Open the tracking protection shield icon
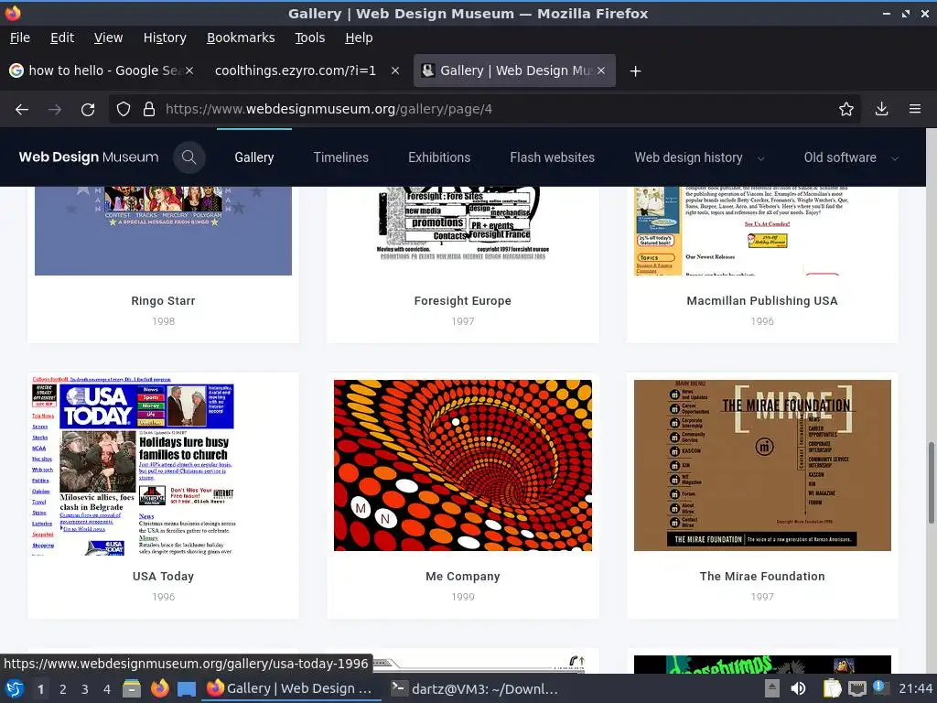The image size is (937, 703). pyautogui.click(x=124, y=109)
